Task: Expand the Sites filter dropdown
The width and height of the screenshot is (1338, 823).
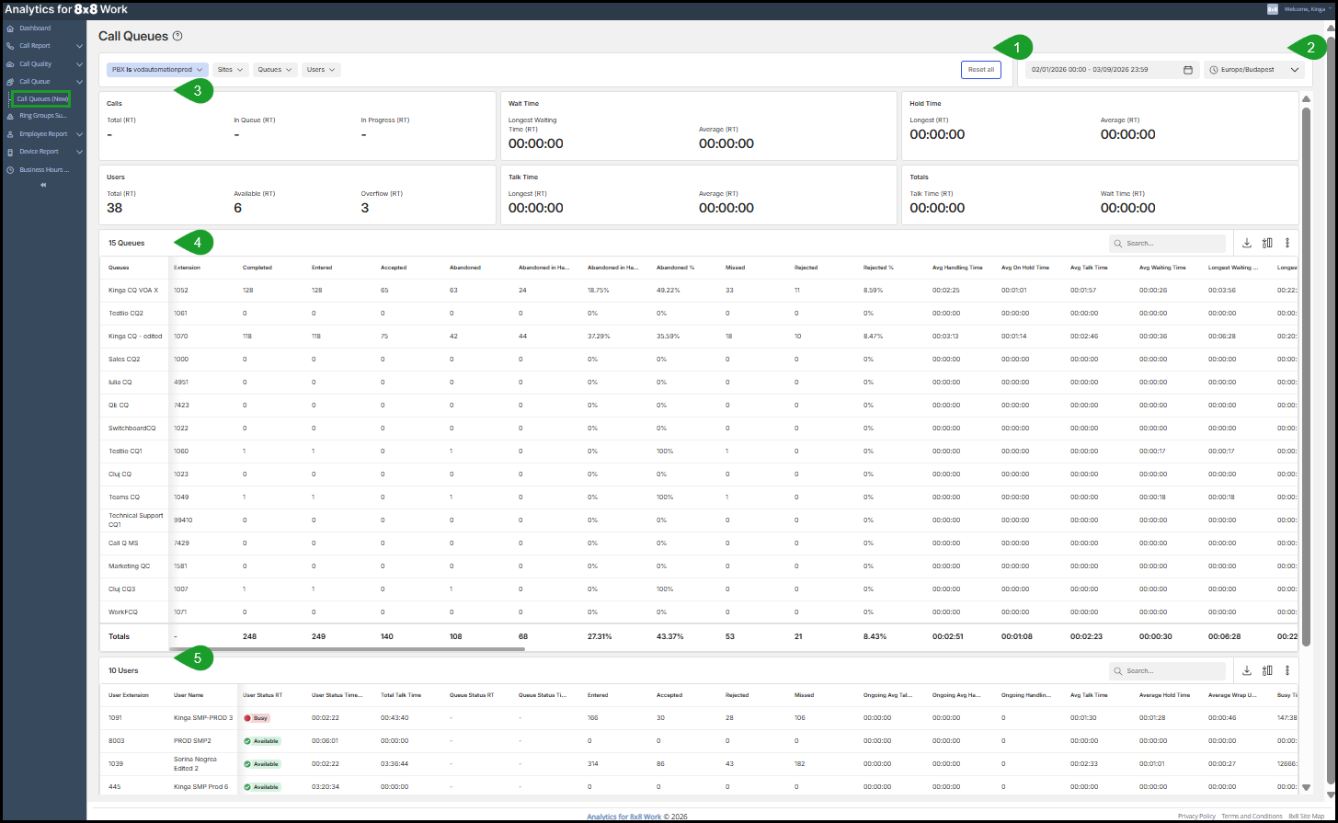Action: [x=231, y=70]
